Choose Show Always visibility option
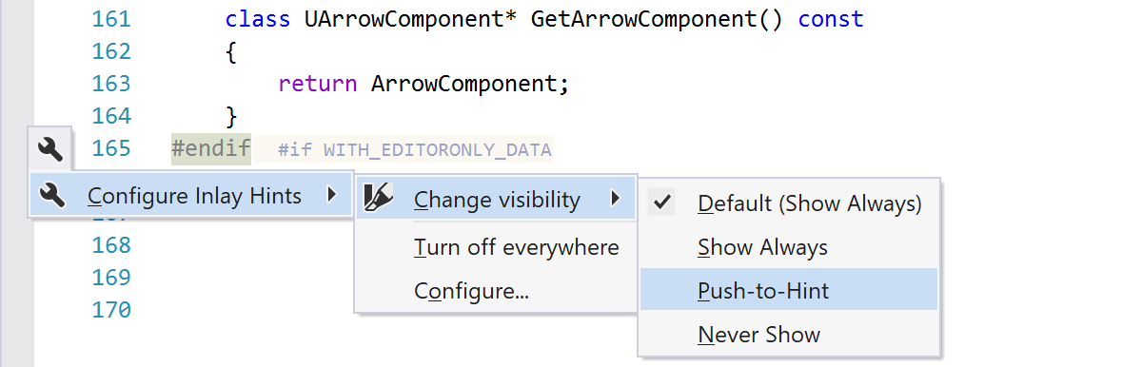1142x367 pixels. coord(789,247)
